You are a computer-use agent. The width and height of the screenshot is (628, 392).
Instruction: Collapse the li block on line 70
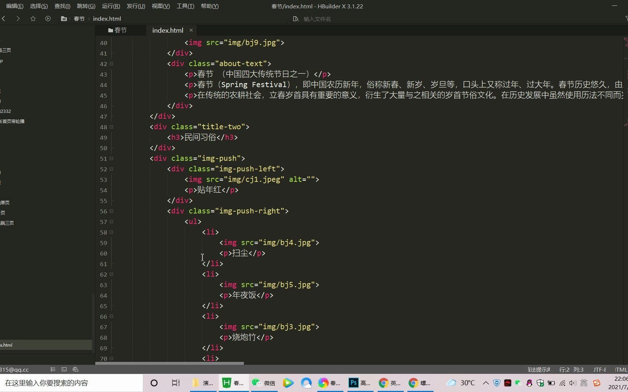(x=112, y=358)
